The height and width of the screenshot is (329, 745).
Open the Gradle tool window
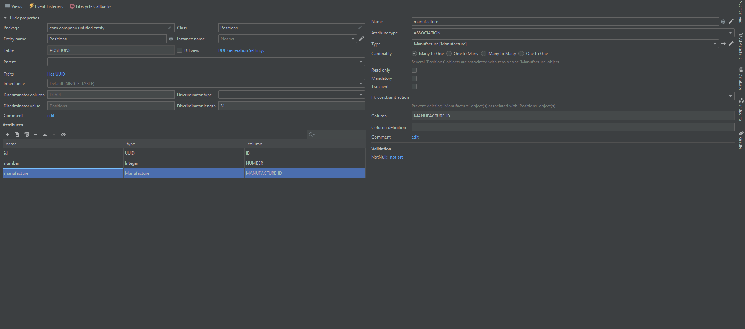(x=741, y=140)
